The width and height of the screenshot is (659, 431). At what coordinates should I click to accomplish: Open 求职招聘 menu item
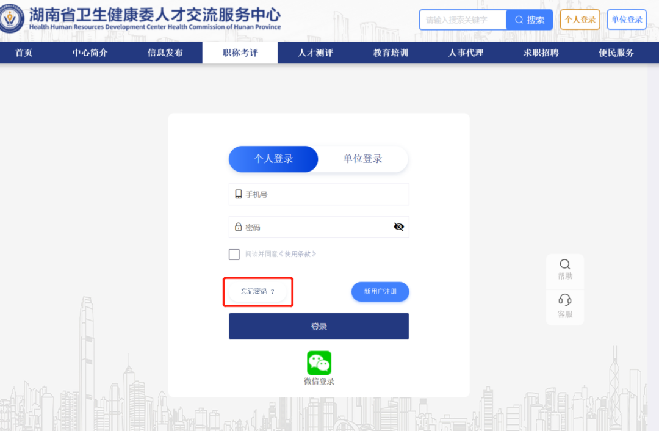(541, 53)
